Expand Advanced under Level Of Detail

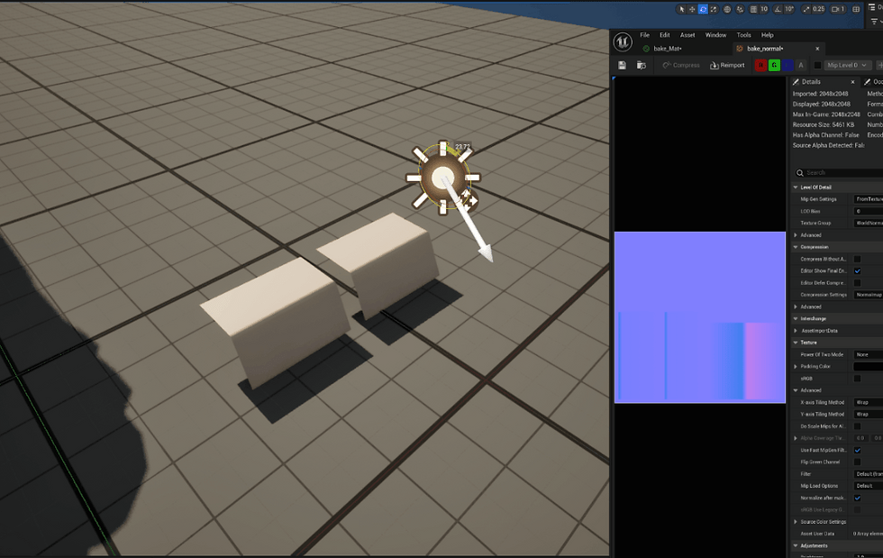click(796, 235)
